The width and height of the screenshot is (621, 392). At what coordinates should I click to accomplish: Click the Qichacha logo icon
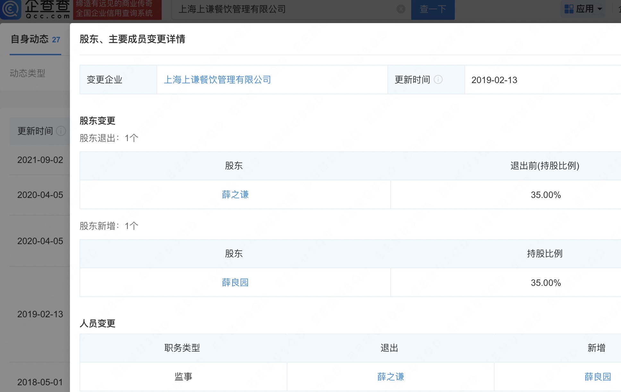pyautogui.click(x=10, y=10)
